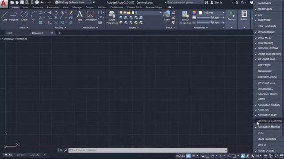The height and width of the screenshot is (159, 284).
Task: Click the Open file icon
Action: (x=17, y=2)
